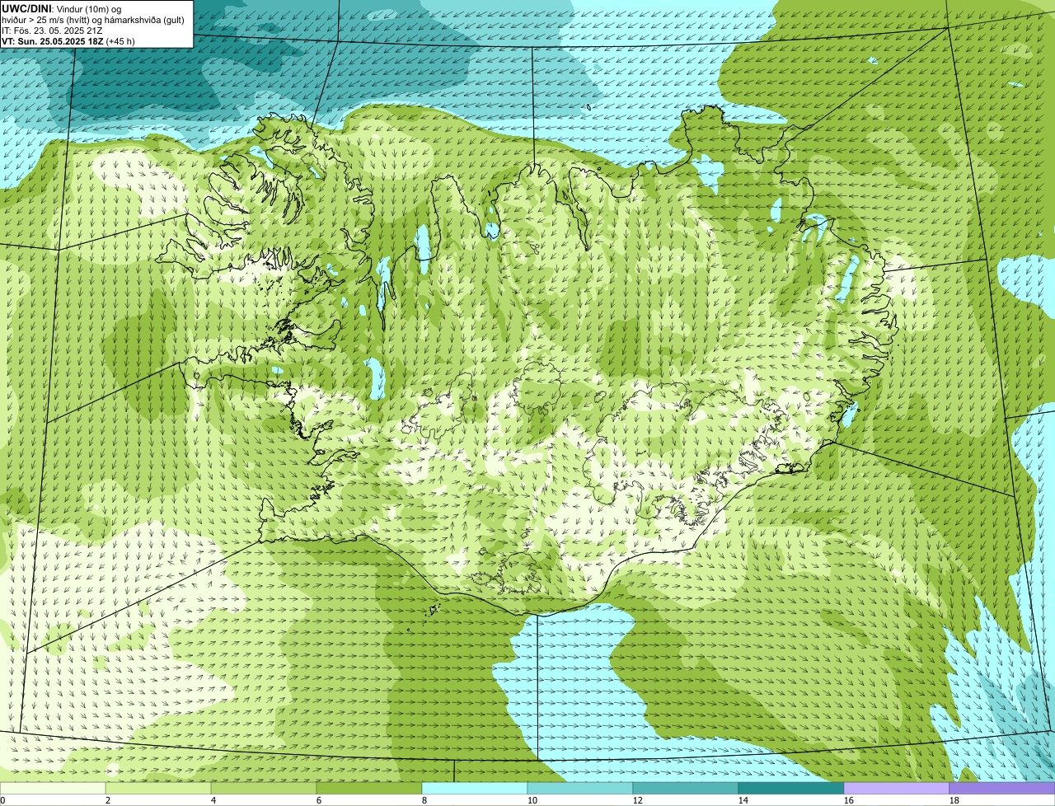
Task: Click the "hviður > 25 m/s (hvítt)" description line
Action: (x=93, y=20)
